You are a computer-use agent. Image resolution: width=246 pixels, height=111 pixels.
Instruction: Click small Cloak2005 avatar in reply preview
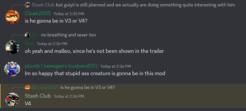[x=28, y=87]
